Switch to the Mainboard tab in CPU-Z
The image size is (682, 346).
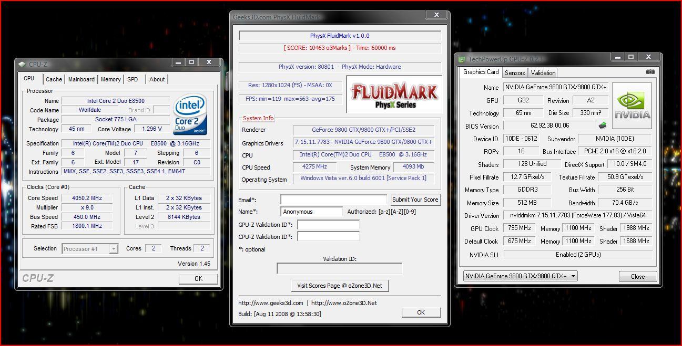82,79
